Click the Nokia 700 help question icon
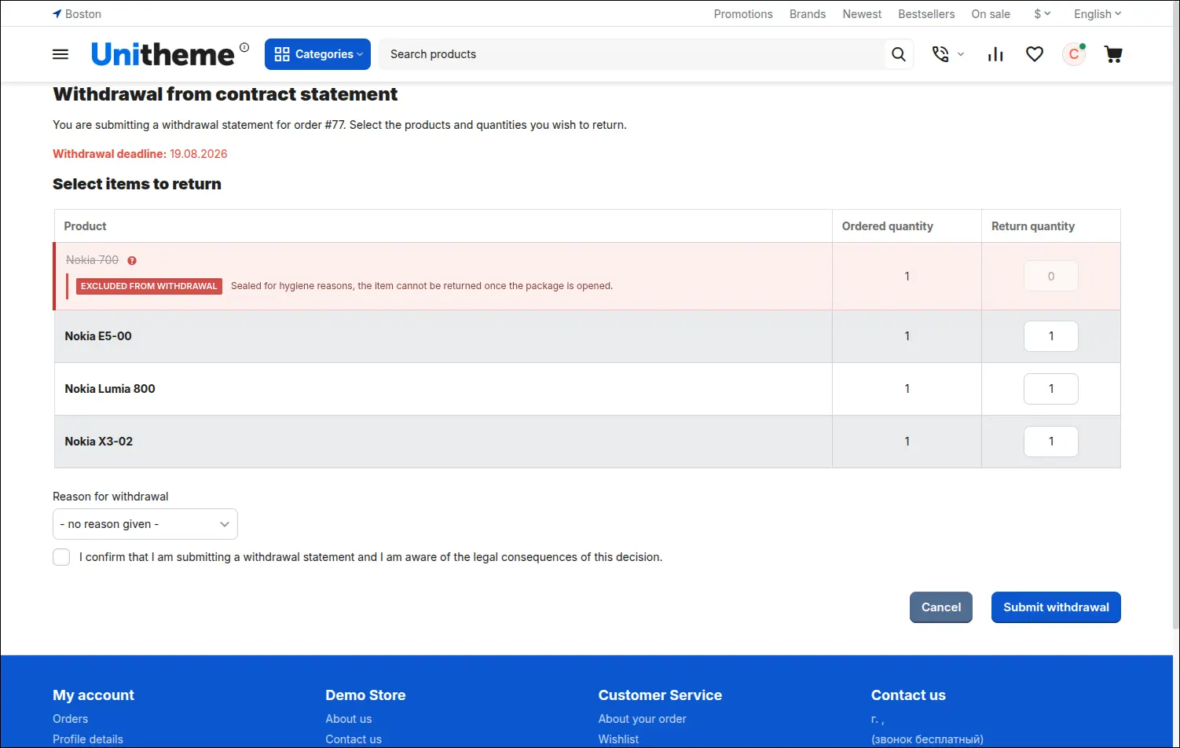Image resolution: width=1180 pixels, height=748 pixels. (132, 260)
